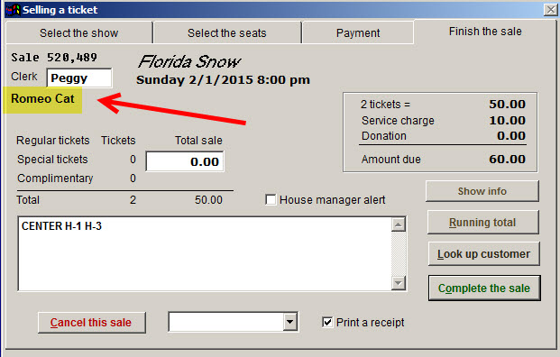Click Complete the sale button

coord(484,288)
